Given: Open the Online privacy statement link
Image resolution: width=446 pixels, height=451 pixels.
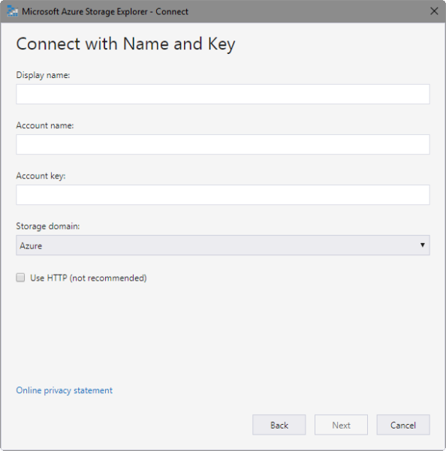Looking at the screenshot, I should [64, 390].
